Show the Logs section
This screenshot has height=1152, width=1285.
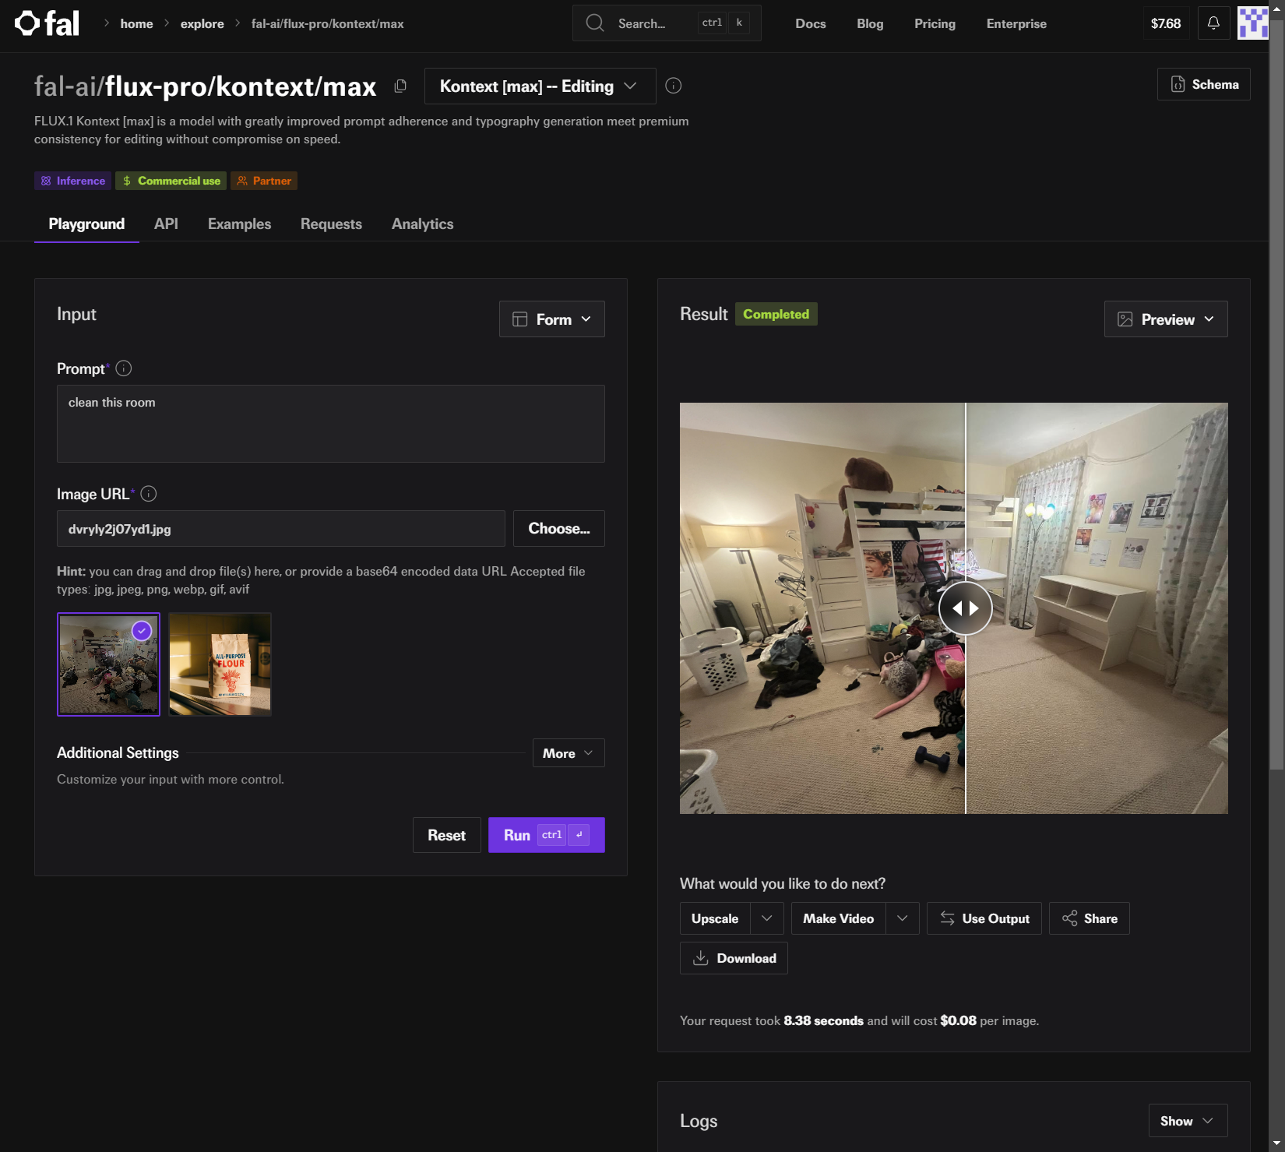[x=1188, y=1121]
